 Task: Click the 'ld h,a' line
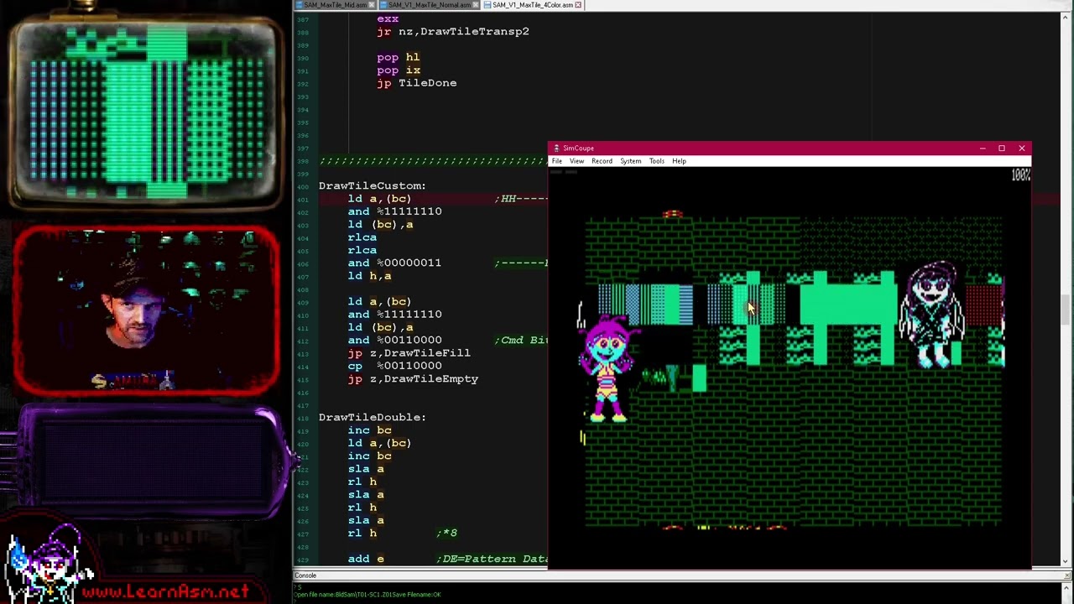369,276
